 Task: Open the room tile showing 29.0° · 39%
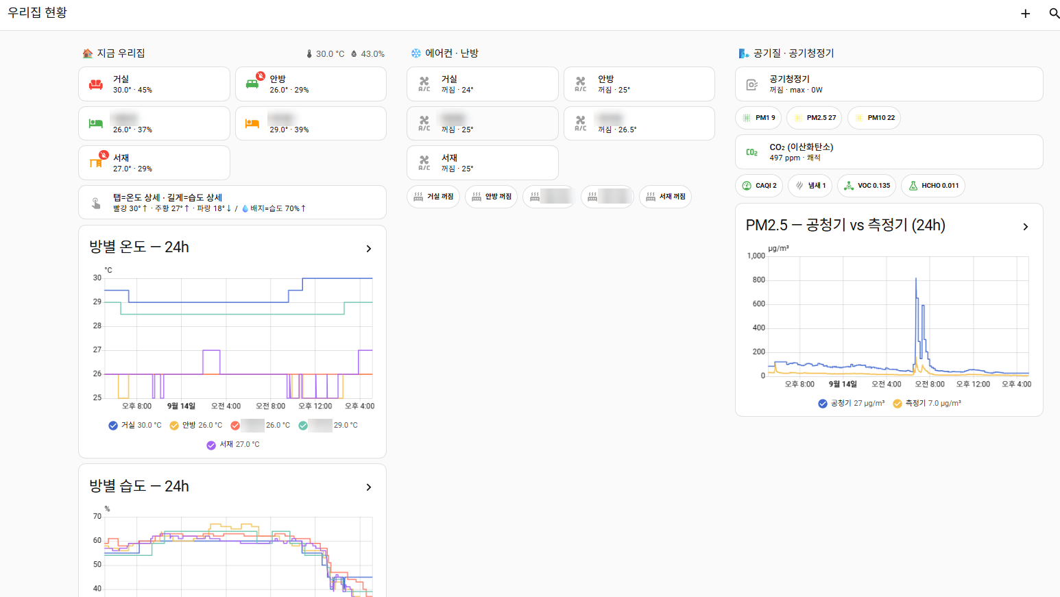coord(311,123)
